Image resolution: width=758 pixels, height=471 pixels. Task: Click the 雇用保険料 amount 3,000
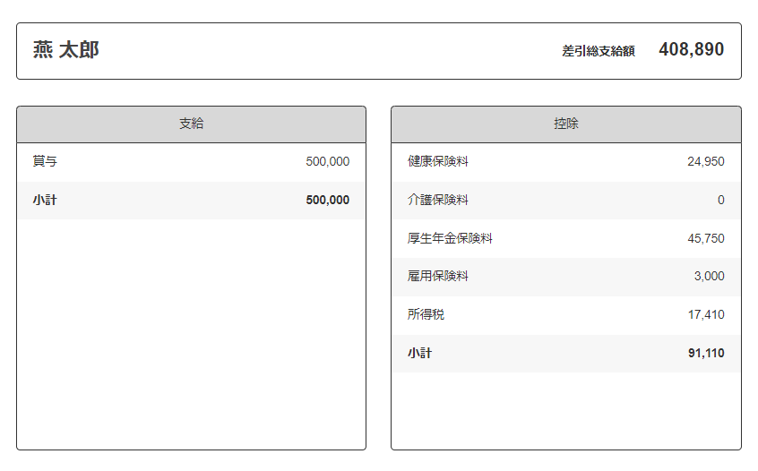710,276
